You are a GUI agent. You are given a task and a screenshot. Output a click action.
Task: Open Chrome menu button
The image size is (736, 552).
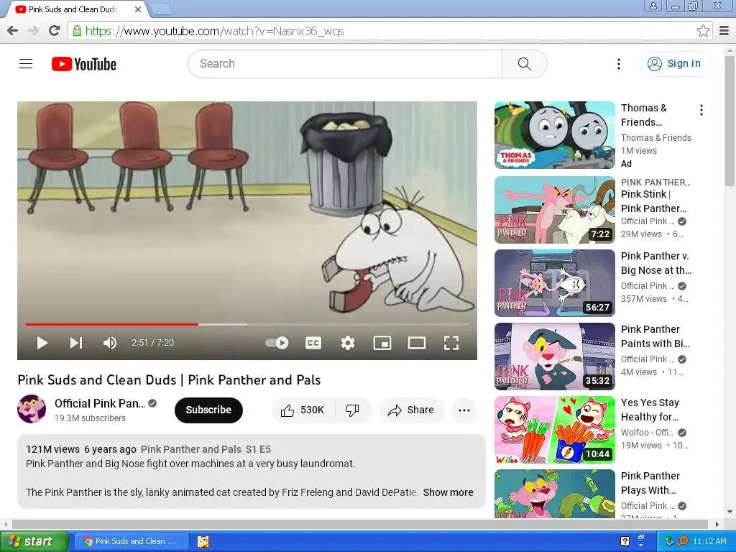pyautogui.click(x=724, y=31)
